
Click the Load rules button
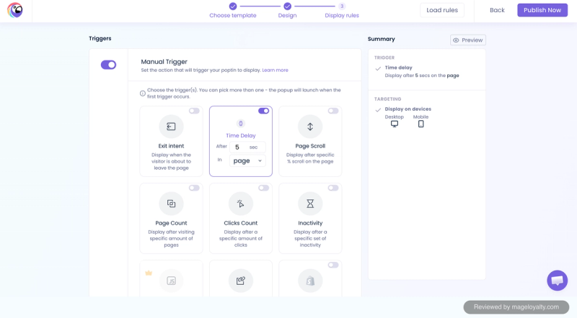(442, 10)
